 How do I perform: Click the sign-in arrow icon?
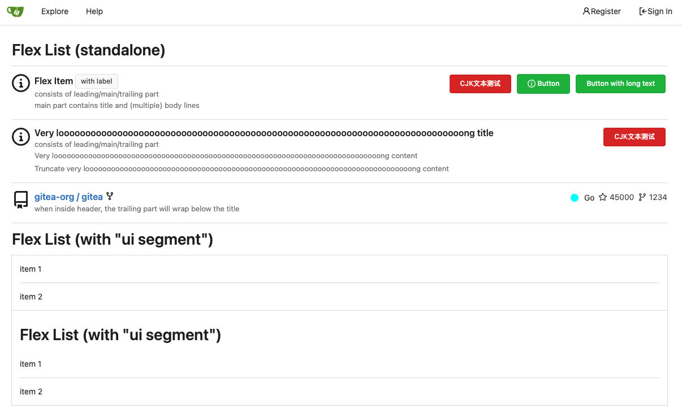643,11
